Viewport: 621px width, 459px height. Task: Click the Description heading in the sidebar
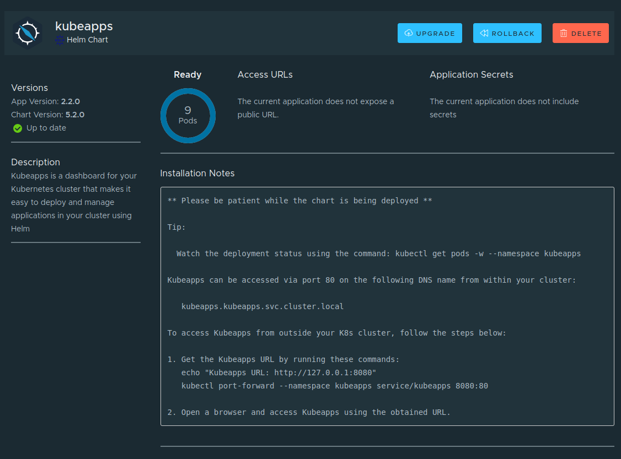(x=35, y=162)
